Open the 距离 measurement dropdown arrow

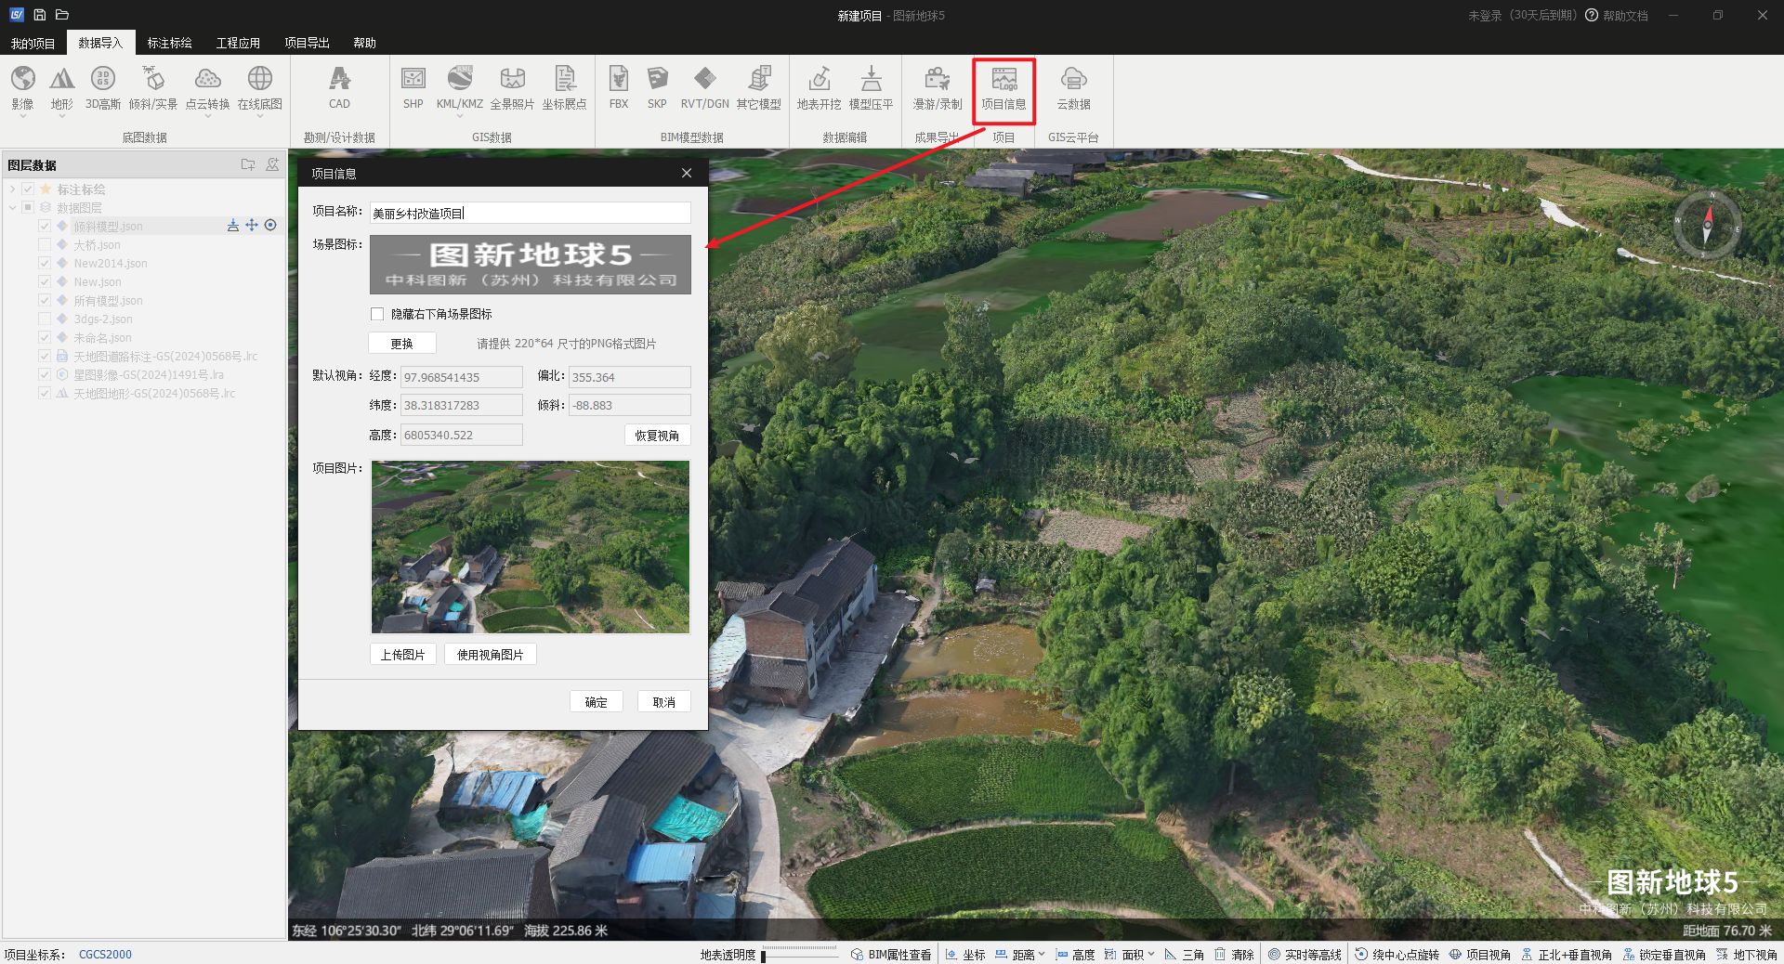1042,954
